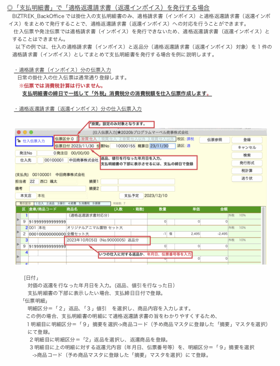Click the 発注No button

(x=25, y=153)
